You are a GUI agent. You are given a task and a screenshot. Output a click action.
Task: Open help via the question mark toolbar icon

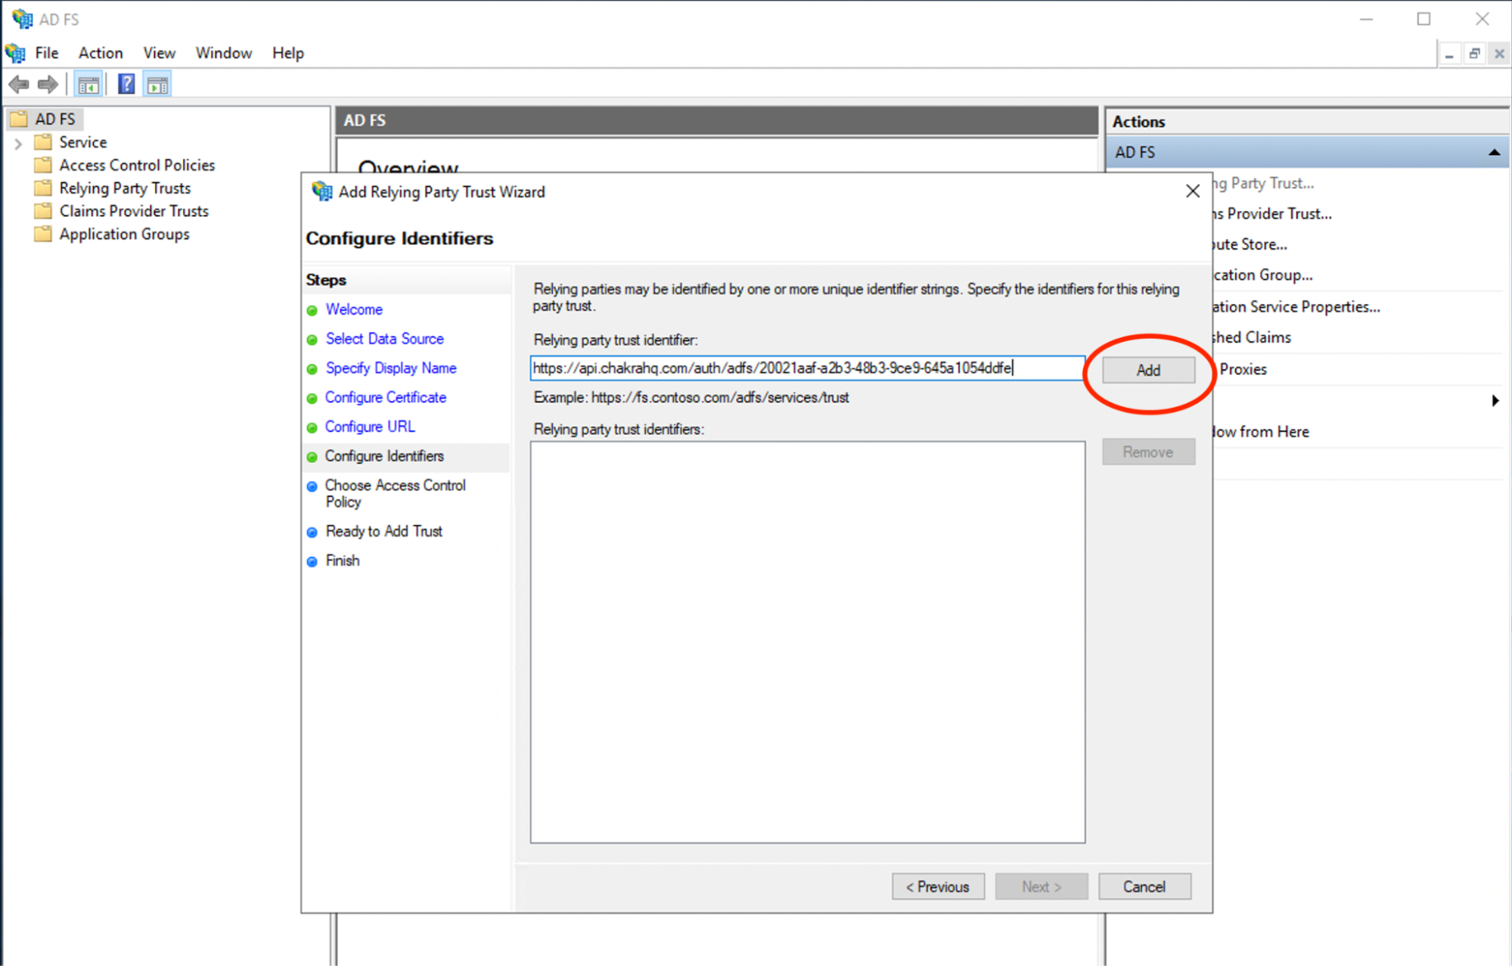click(126, 84)
